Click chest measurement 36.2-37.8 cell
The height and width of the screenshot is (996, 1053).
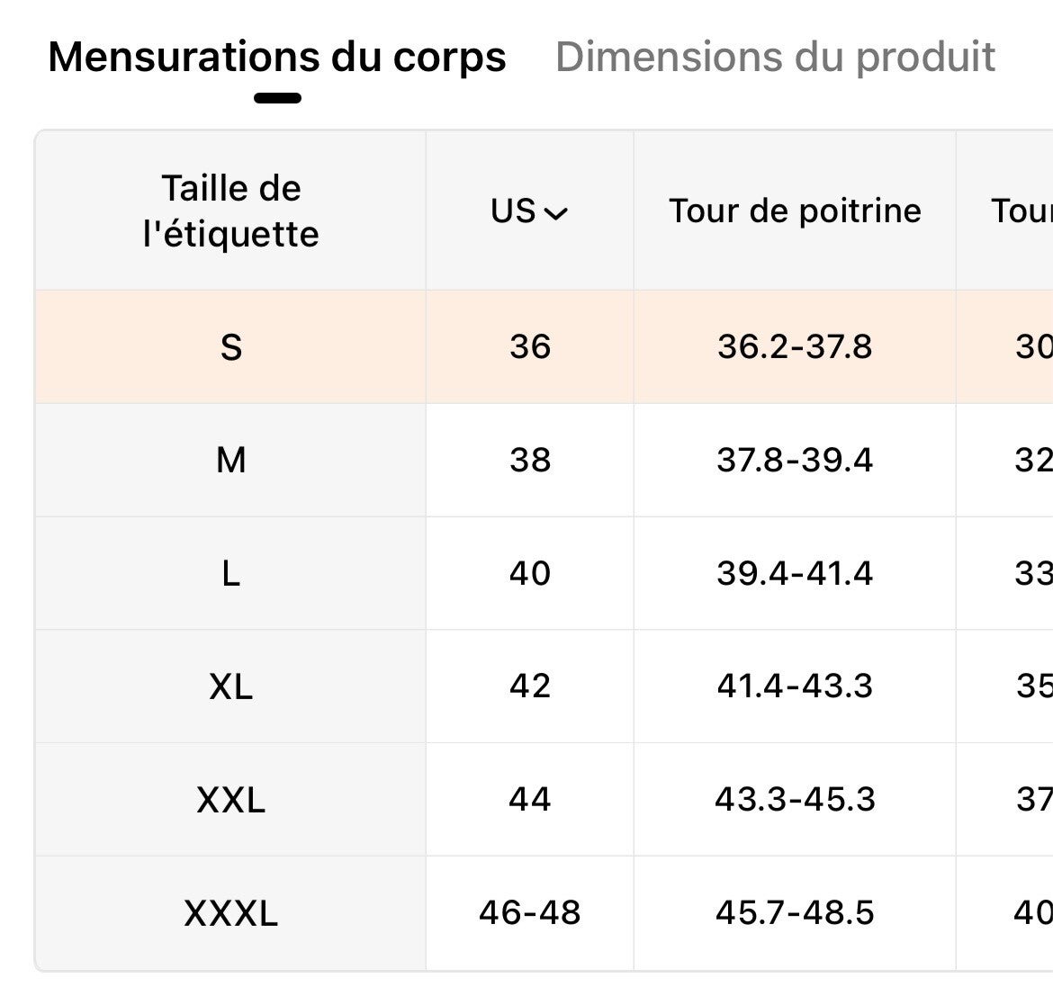point(795,347)
